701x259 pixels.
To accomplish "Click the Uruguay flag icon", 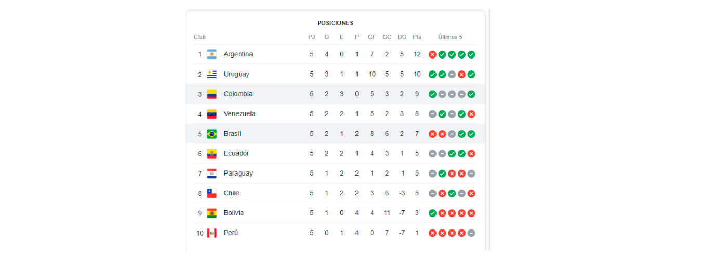I will pos(211,74).
